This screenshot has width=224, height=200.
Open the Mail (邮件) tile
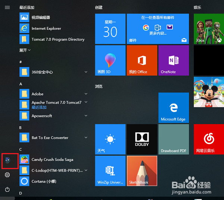click(158, 29)
